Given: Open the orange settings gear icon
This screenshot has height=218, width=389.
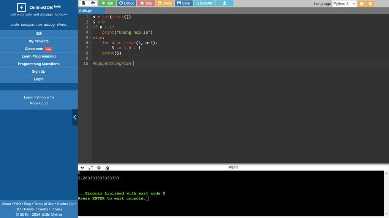Looking at the screenshot, I should (370, 4).
